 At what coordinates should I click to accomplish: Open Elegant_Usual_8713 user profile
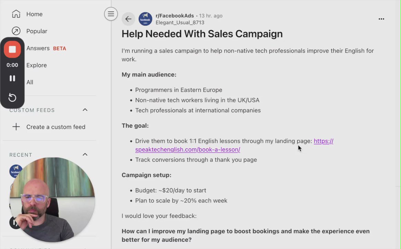(x=180, y=22)
